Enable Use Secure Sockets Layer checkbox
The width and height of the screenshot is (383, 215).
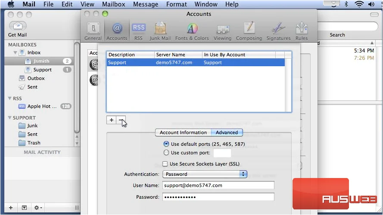tap(165, 164)
